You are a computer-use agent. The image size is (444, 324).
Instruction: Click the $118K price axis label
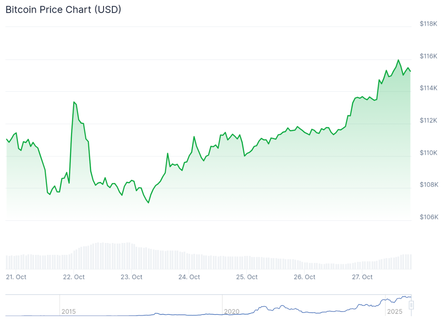(429, 24)
